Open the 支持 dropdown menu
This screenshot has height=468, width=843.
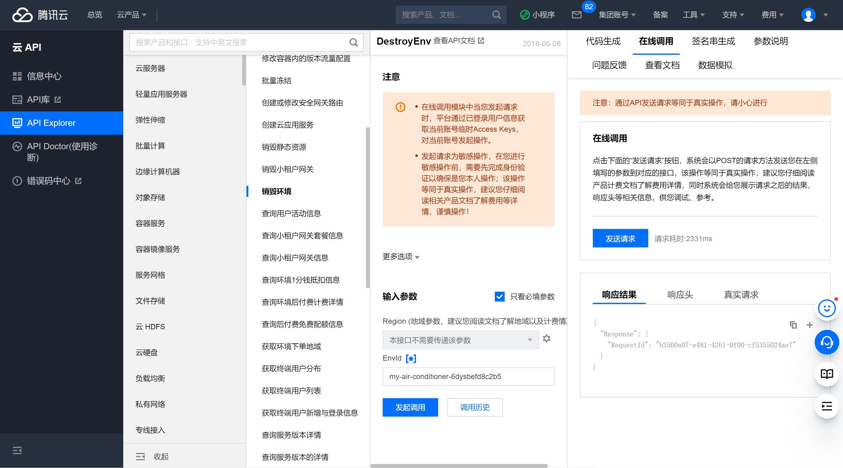tap(733, 15)
